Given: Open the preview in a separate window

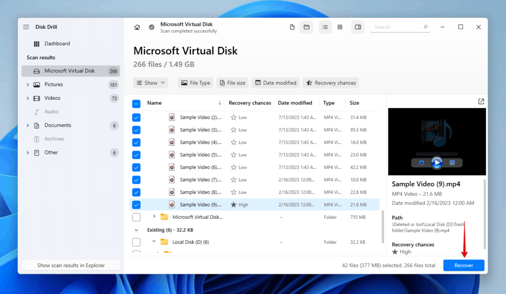Looking at the screenshot, I should tap(481, 101).
